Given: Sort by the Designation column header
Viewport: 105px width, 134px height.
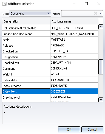Looking at the screenshot, I should [26, 21].
